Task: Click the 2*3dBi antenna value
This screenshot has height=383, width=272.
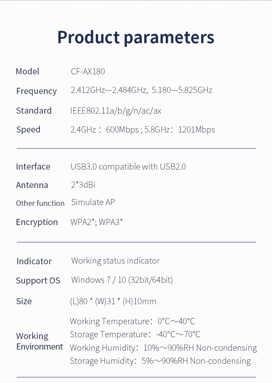Action: 83,185
